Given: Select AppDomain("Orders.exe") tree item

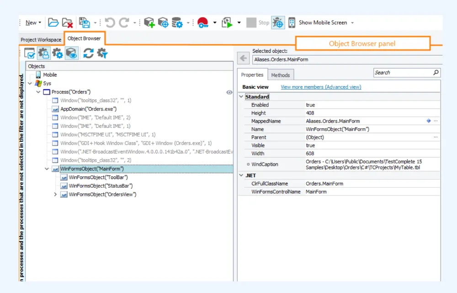Looking at the screenshot, I should pos(88,109).
